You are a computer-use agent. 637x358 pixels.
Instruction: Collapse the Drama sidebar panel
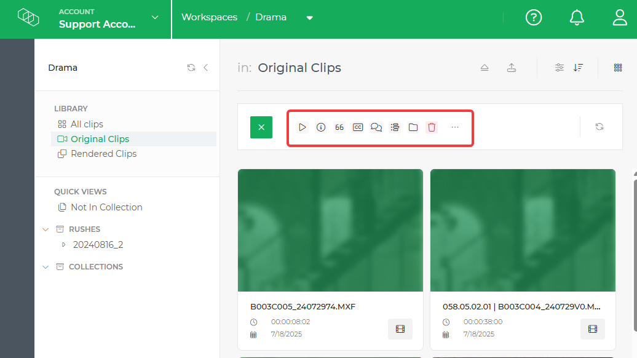point(205,68)
